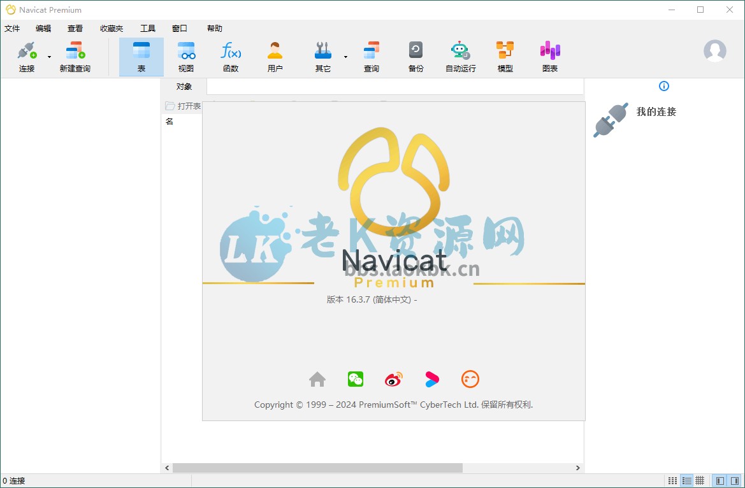
Task: Switch to detail table view in status bar
Action: click(x=700, y=481)
